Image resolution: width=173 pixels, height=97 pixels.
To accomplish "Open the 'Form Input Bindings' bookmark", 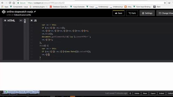I will click(x=142, y=7).
